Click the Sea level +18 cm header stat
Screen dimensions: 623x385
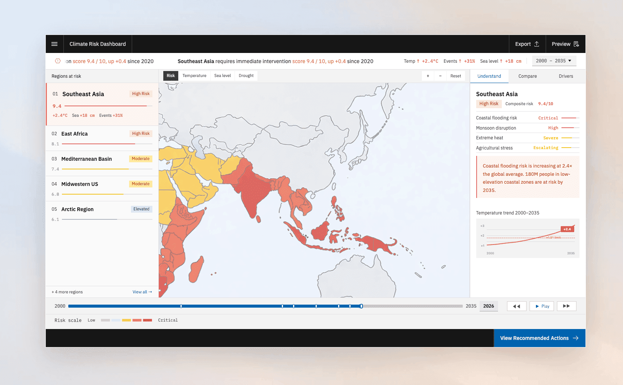point(501,61)
